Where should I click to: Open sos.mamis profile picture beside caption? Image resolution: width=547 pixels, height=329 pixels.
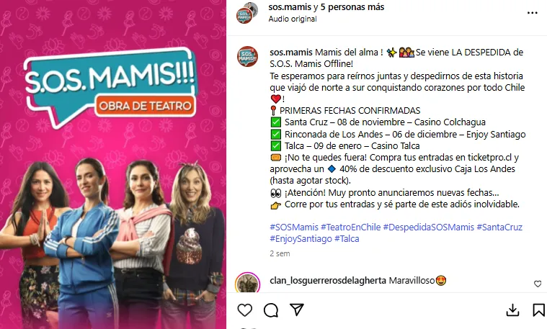247,56
